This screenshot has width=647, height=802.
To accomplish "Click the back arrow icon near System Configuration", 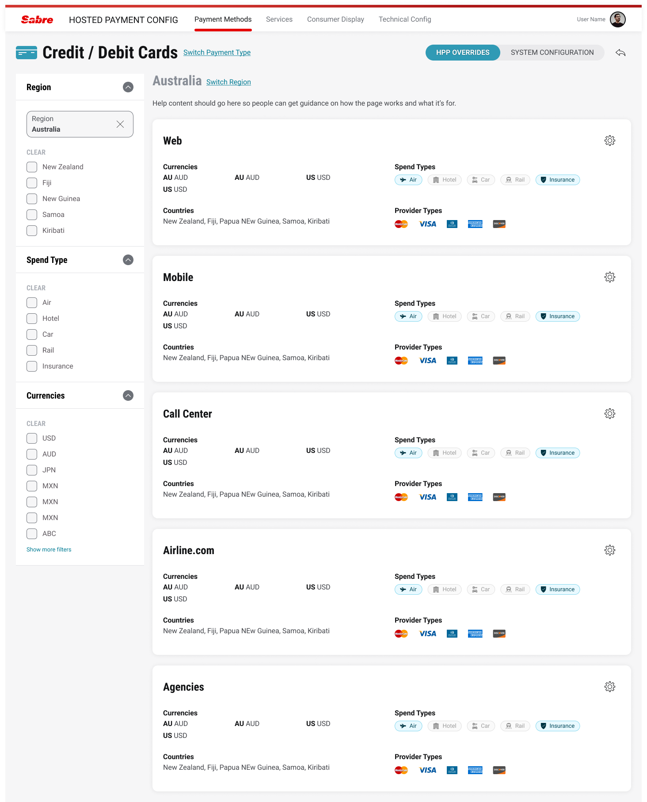I will point(620,53).
